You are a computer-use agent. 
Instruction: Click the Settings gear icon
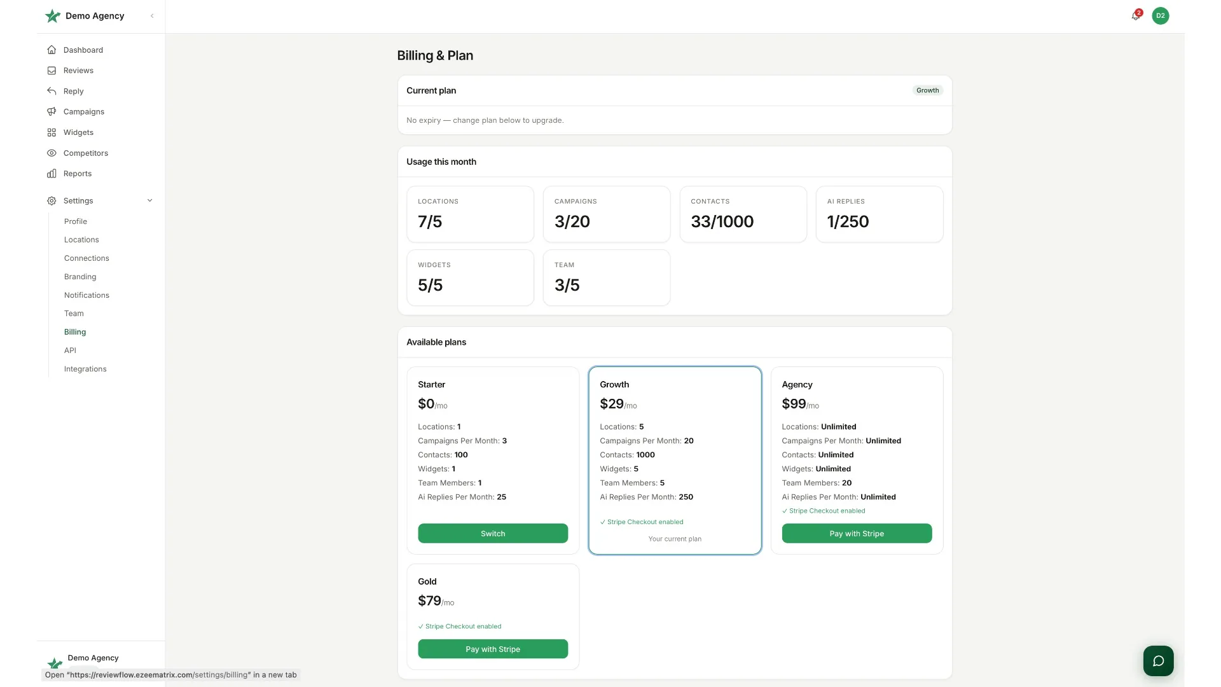52,201
